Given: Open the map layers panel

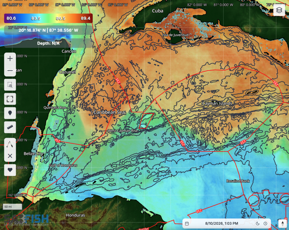Looking at the screenshot, I should click(279, 10).
